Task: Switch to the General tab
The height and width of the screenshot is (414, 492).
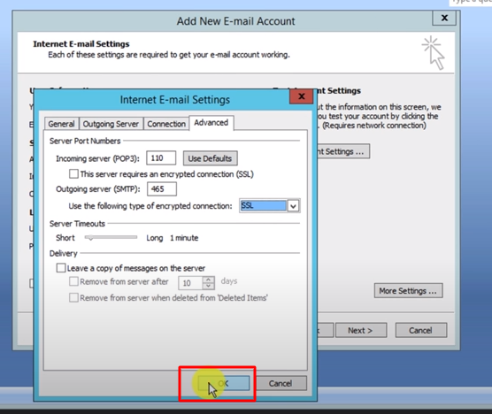Action: 62,124
